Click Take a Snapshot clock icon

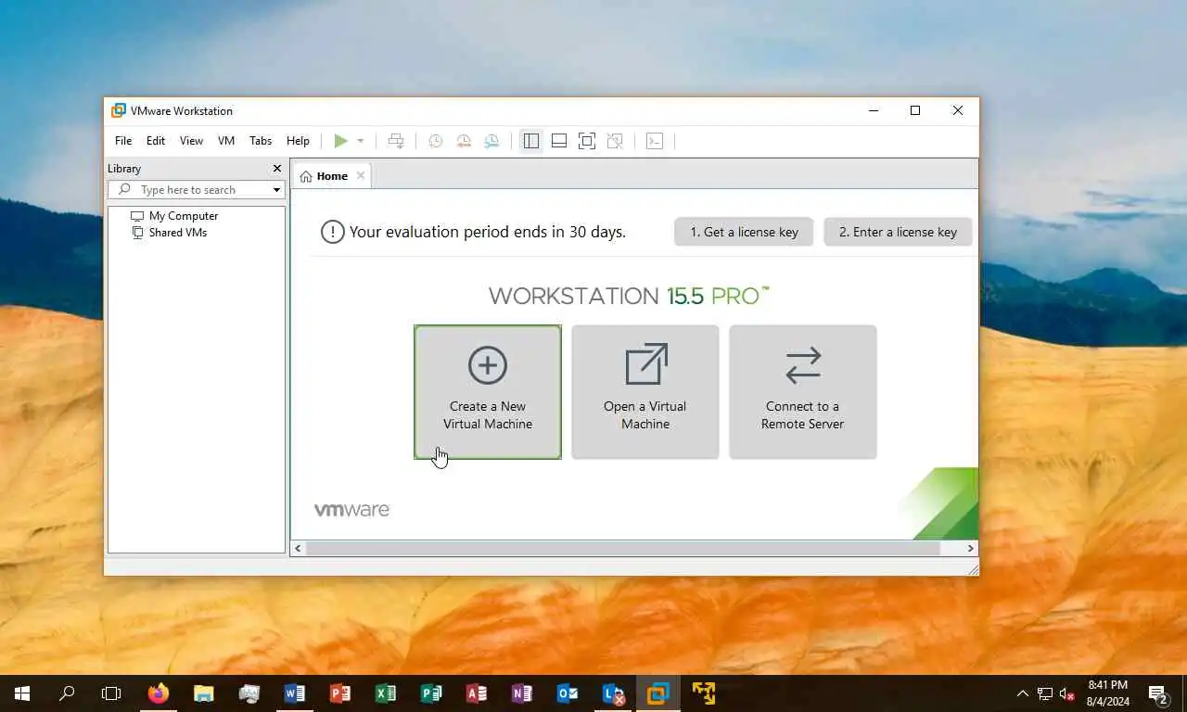pos(435,141)
